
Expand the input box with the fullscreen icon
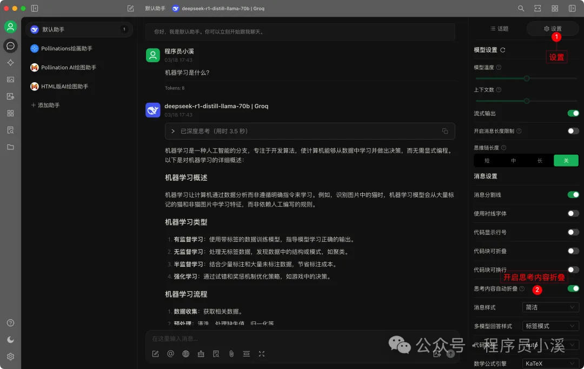[x=262, y=354]
